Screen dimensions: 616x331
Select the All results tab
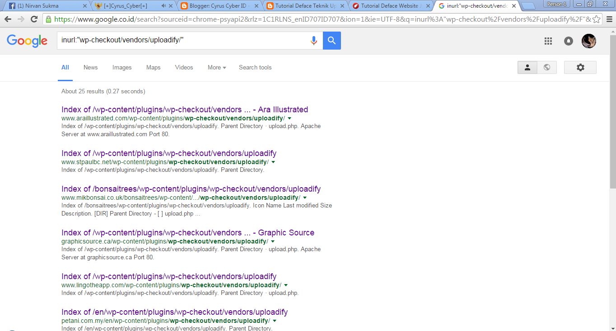coord(65,67)
